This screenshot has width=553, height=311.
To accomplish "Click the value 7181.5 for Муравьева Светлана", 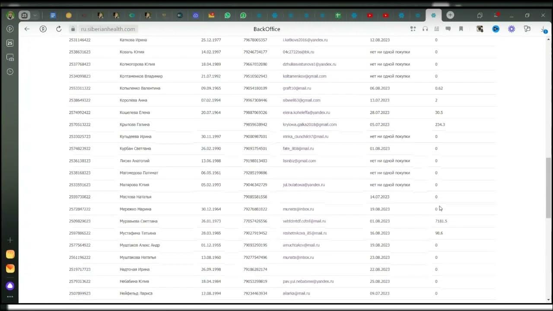I will click(x=441, y=221).
